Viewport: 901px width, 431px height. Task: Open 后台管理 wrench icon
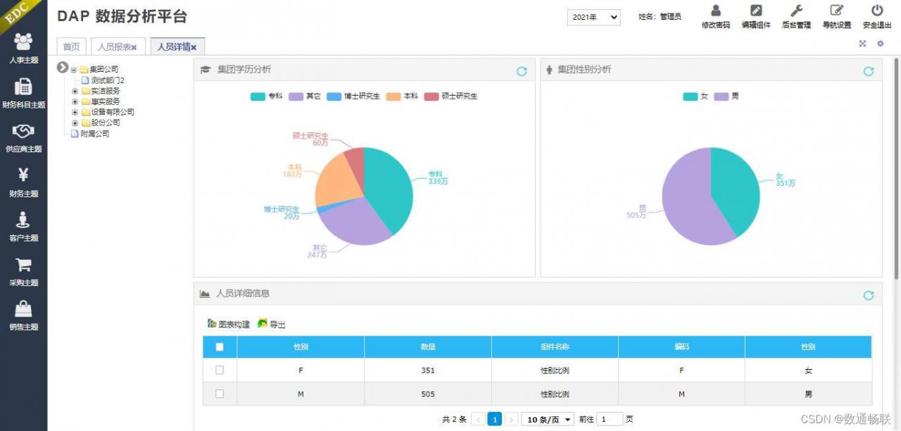(x=797, y=11)
